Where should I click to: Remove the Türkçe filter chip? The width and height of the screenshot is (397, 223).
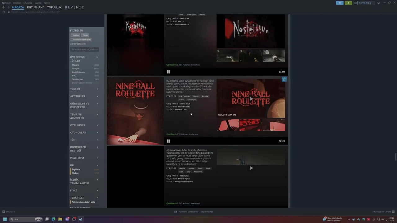point(85,35)
